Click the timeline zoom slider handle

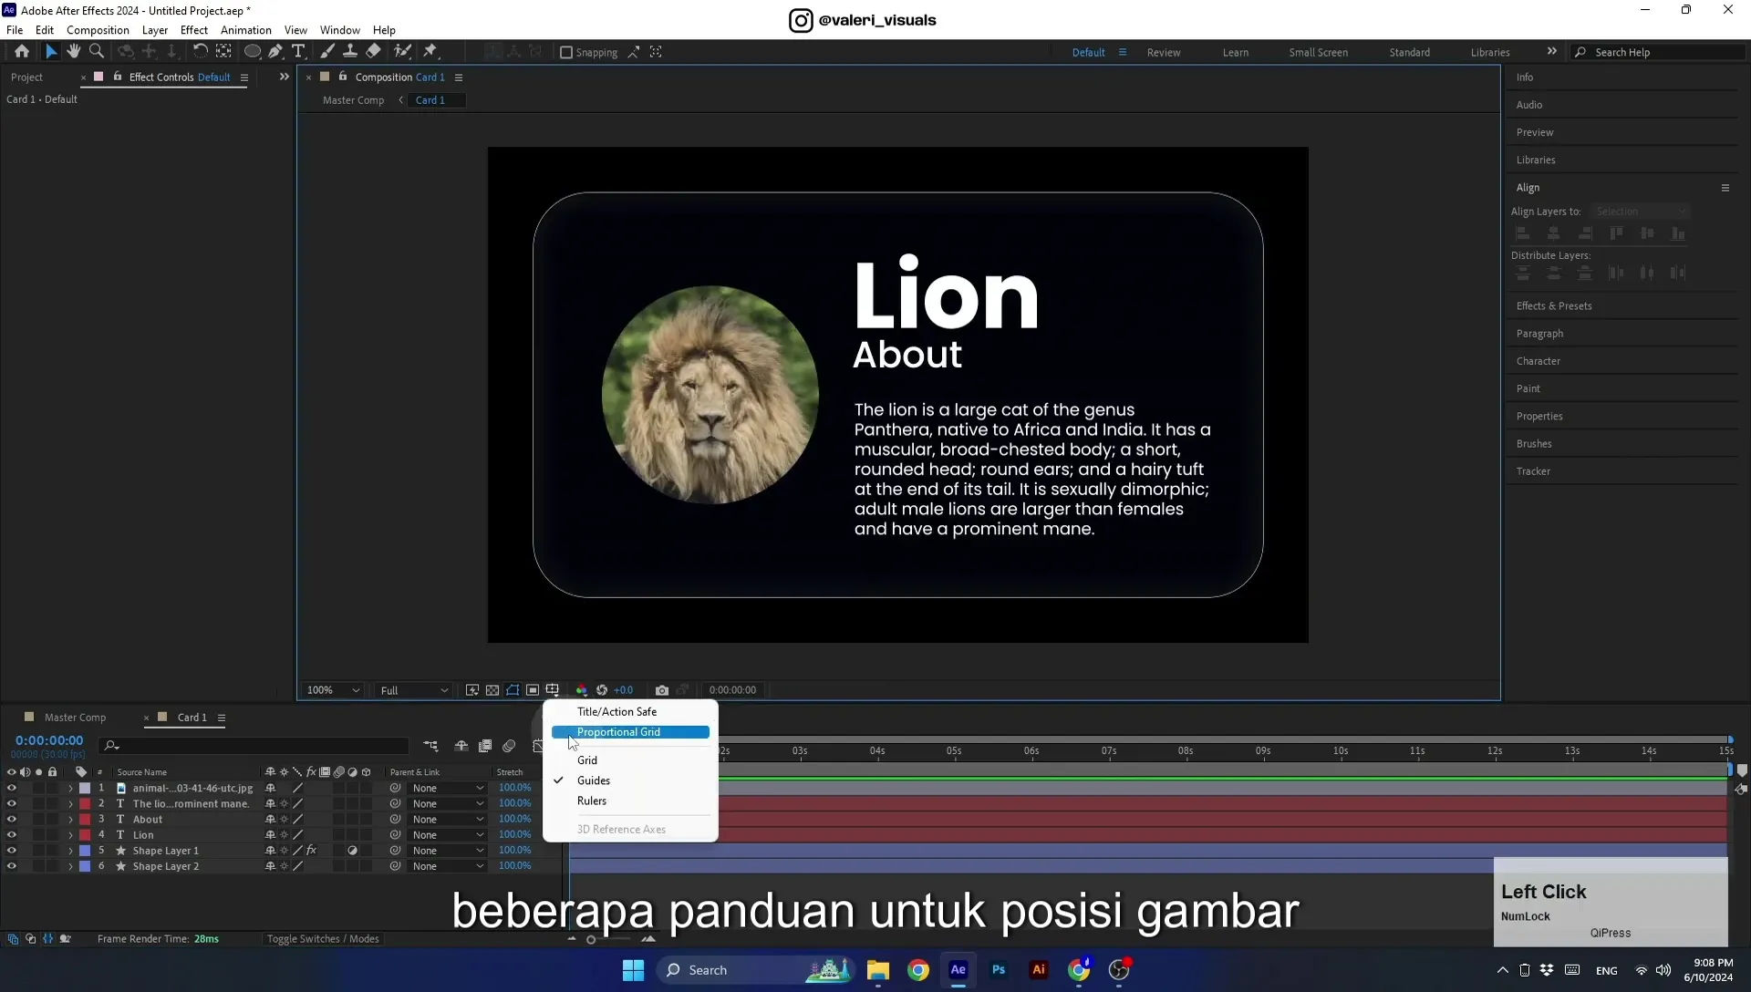(x=591, y=939)
